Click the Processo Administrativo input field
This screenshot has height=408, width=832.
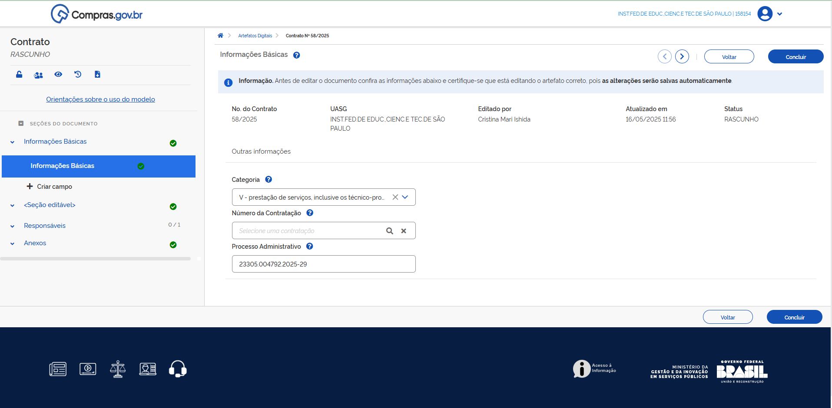pyautogui.click(x=324, y=264)
